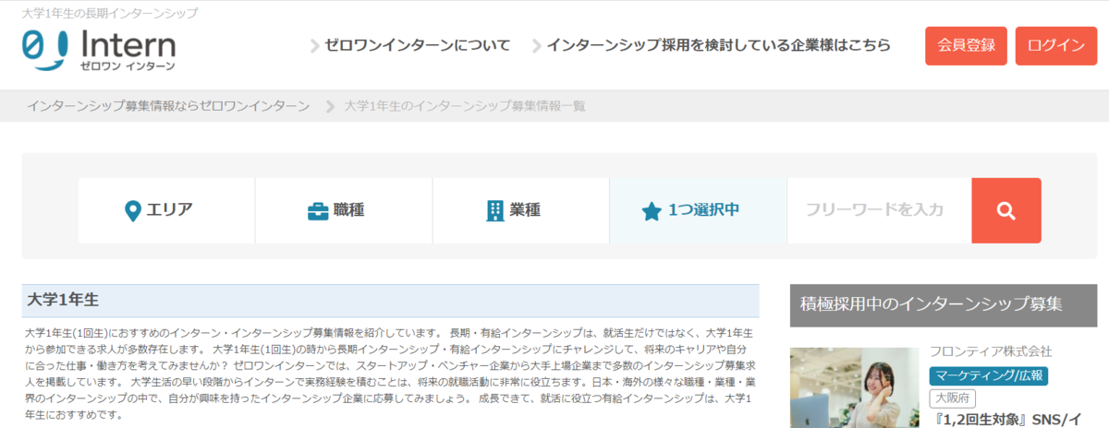1109x428 pixels.
Task: Click the 01 Intern logo
Action: point(99,50)
